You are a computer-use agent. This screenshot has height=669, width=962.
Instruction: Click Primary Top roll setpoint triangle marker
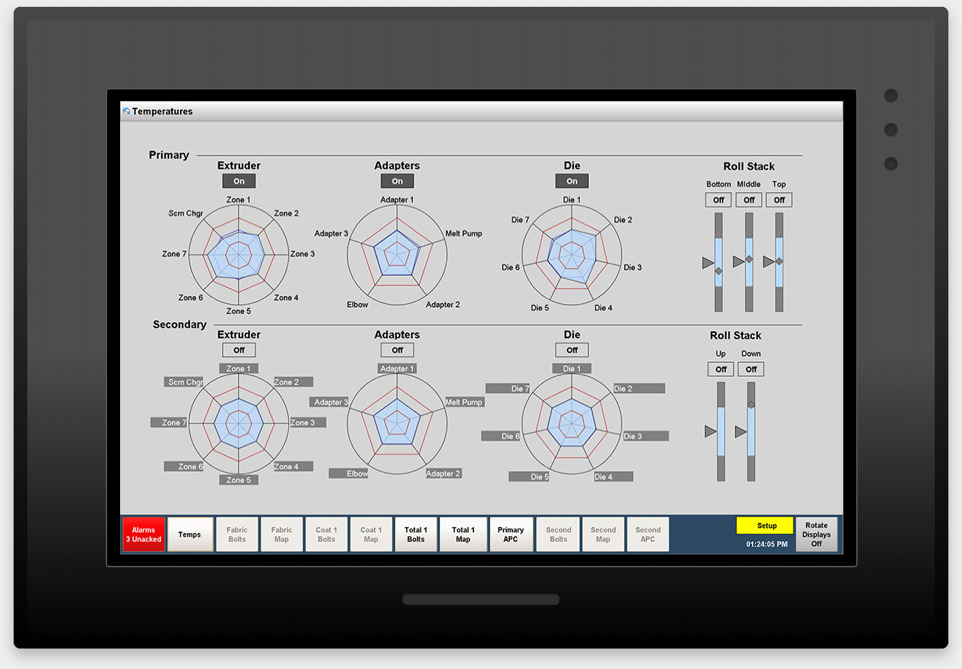(768, 261)
